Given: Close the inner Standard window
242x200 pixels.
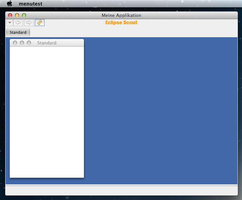Looking at the screenshot, I should click(x=15, y=43).
